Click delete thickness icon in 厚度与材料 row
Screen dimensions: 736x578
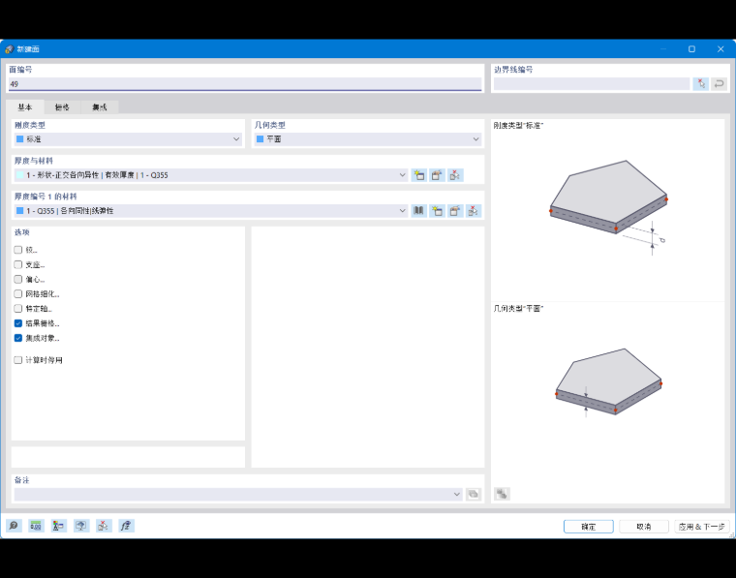coord(455,175)
